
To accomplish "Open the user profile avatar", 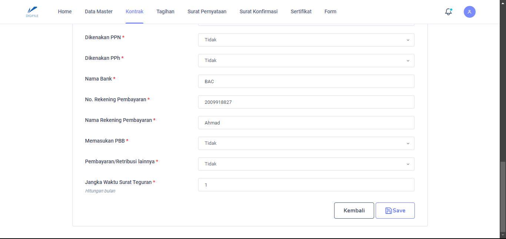I will [469, 12].
